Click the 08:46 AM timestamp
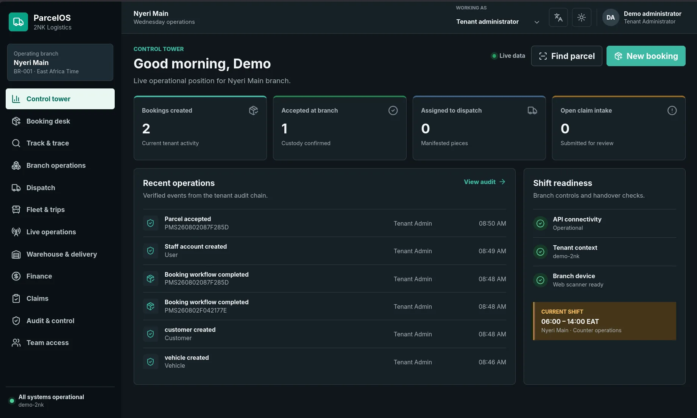The height and width of the screenshot is (418, 697). tap(492, 362)
